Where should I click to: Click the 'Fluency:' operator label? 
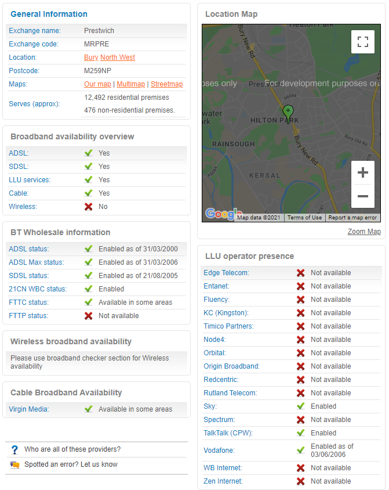[216, 300]
